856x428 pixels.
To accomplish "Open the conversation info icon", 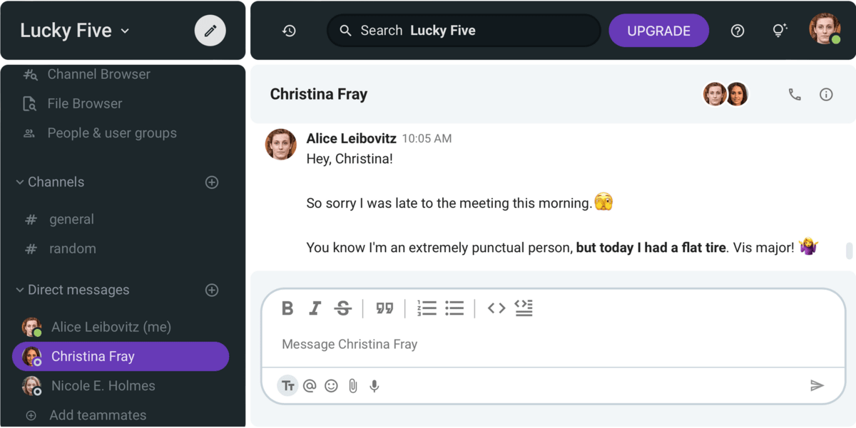I will pyautogui.click(x=826, y=94).
